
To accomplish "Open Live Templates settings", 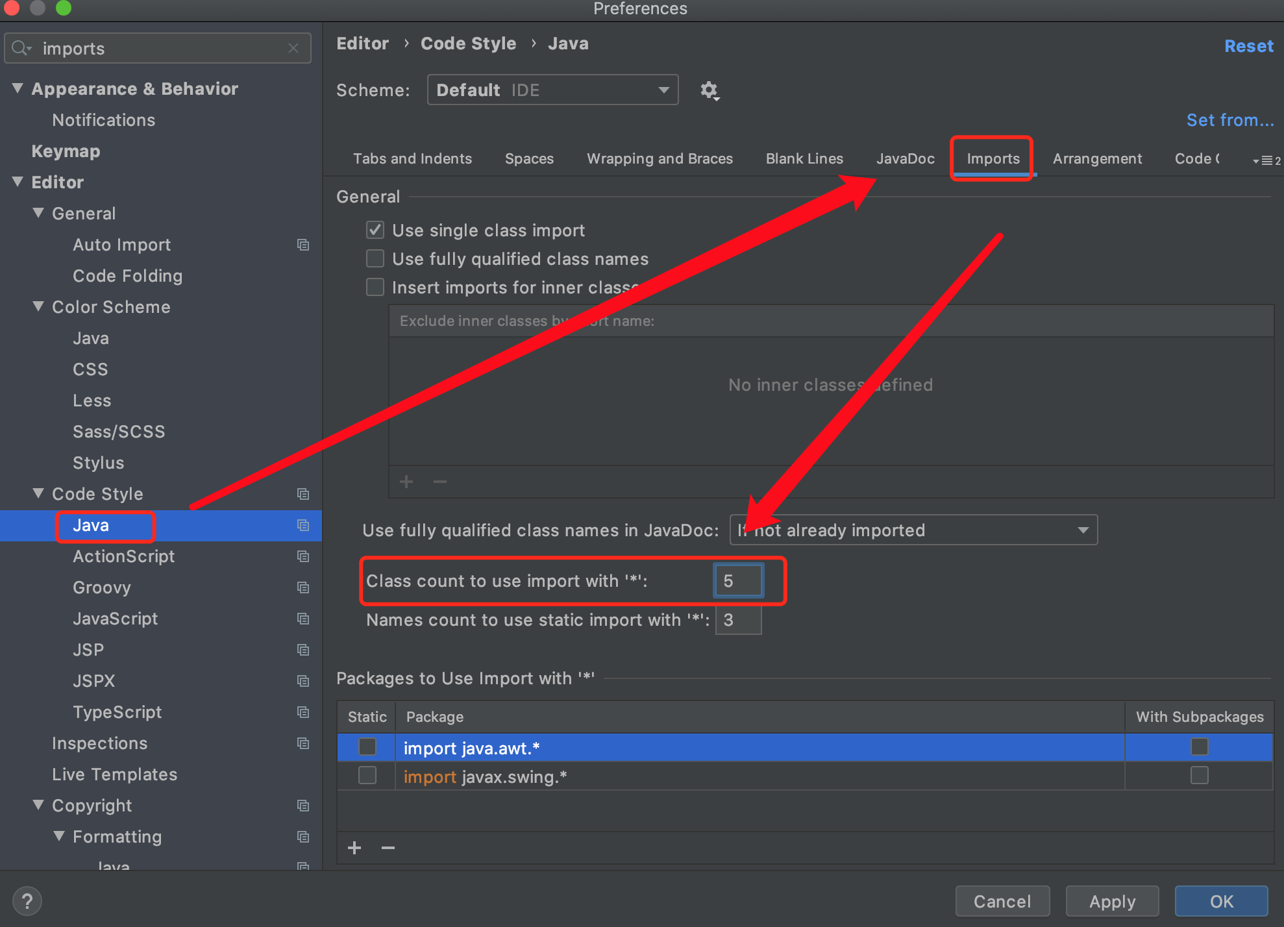I will [114, 774].
